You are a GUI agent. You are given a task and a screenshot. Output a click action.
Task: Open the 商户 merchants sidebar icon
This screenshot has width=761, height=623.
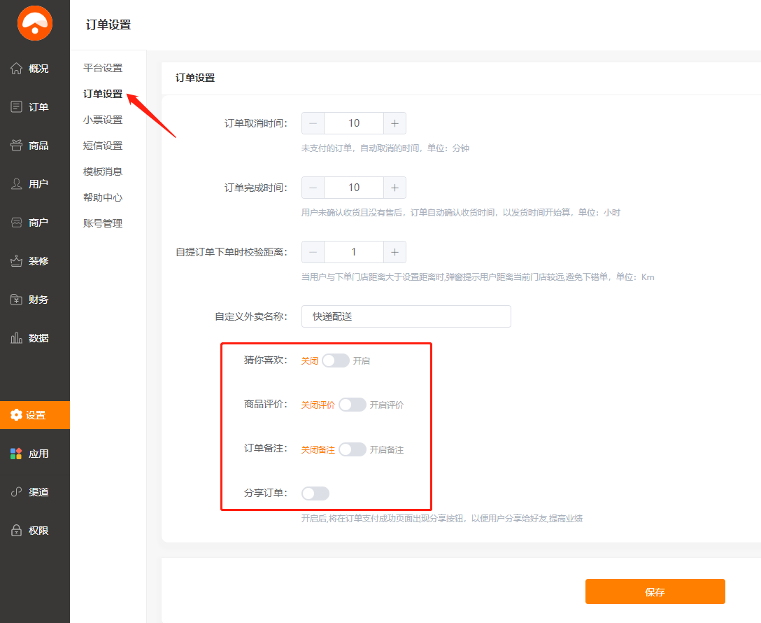17,223
